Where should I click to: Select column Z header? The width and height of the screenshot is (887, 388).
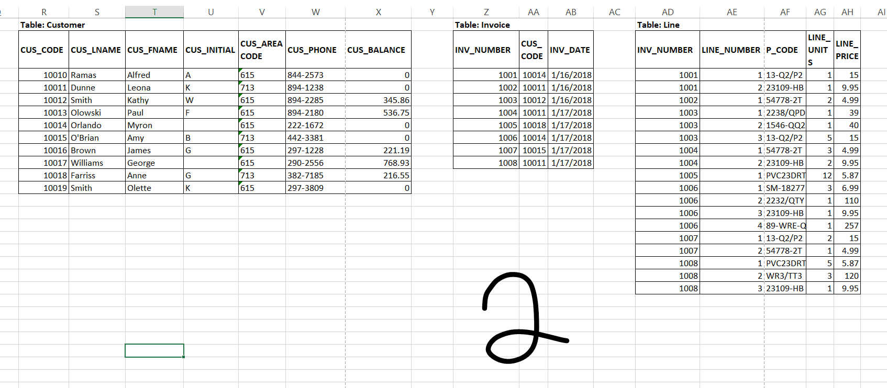coord(486,12)
